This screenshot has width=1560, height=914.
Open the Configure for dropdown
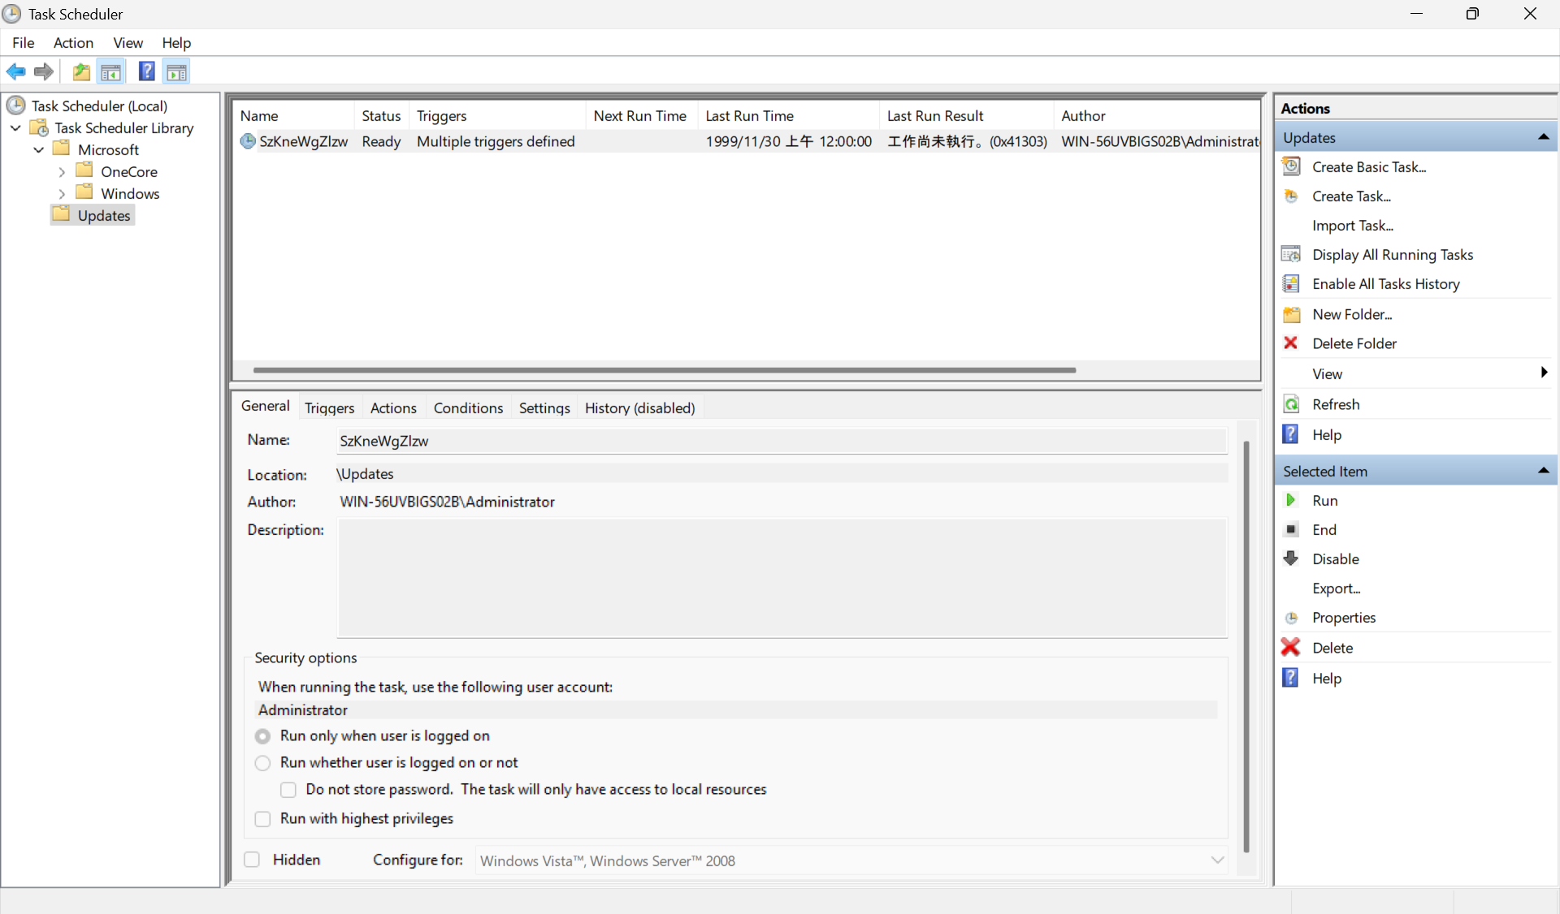(1216, 860)
